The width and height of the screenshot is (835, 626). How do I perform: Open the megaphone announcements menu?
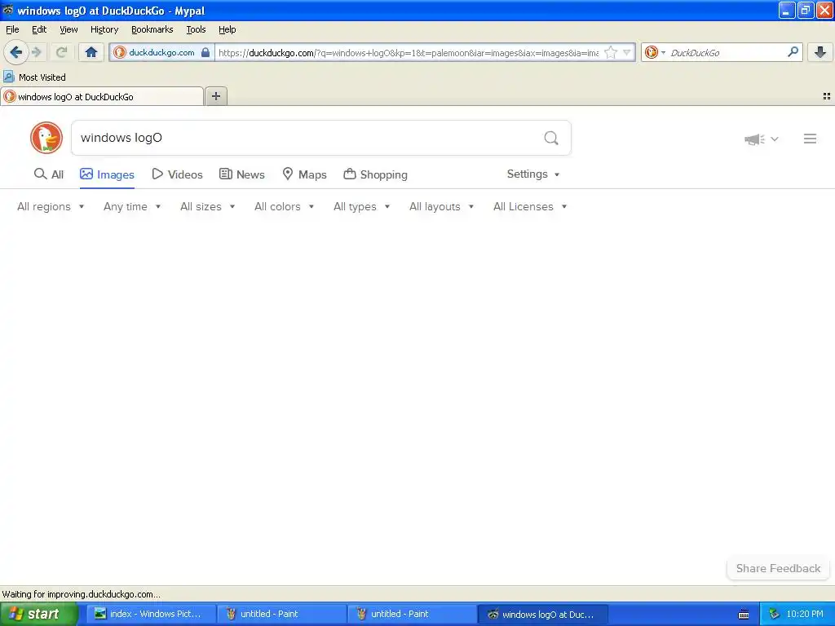[x=761, y=139]
